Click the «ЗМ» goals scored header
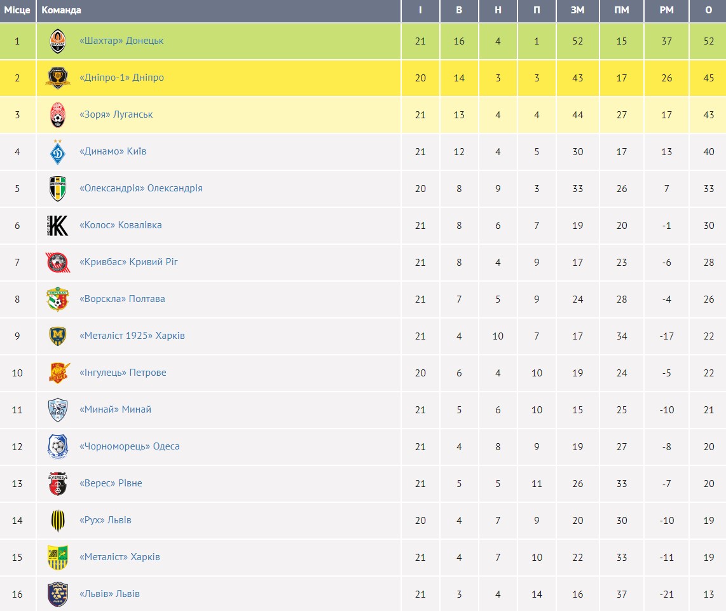Image resolution: width=726 pixels, height=611 pixels. [577, 10]
